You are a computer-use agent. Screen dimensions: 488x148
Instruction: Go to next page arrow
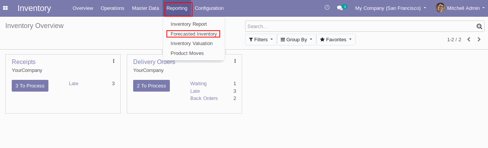click(x=479, y=39)
